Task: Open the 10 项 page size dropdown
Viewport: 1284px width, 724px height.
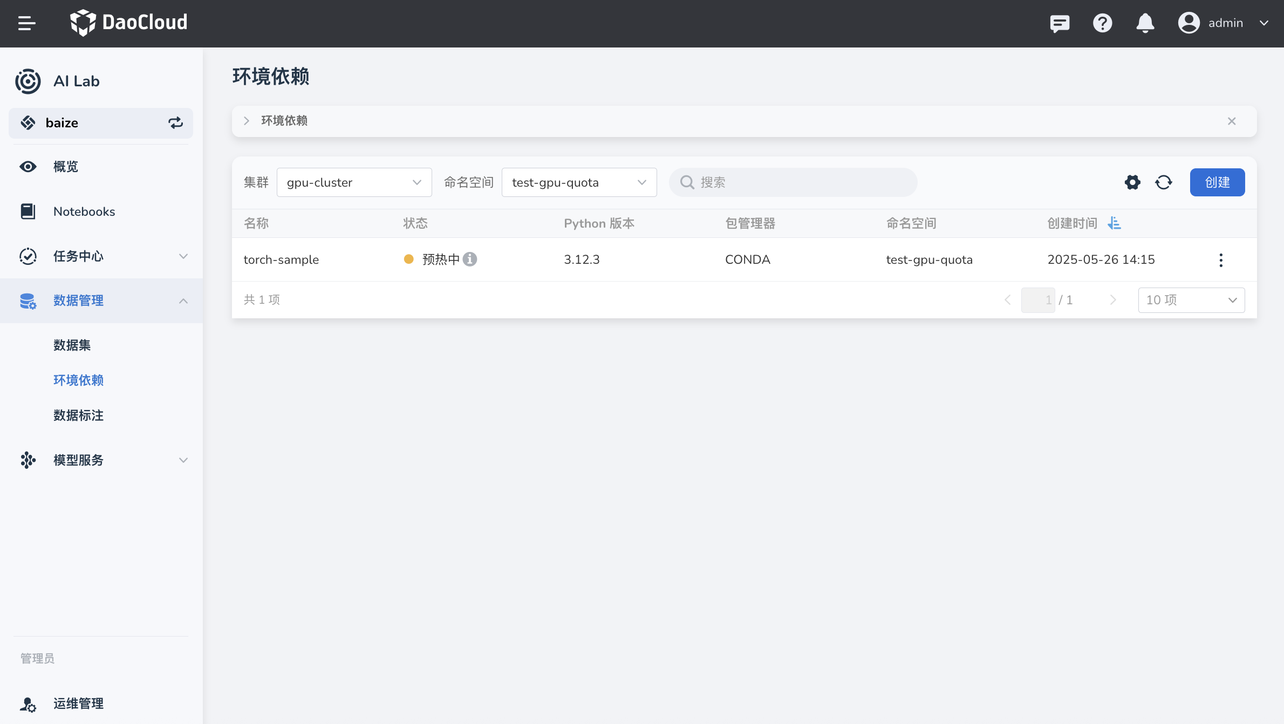Action: (1191, 300)
